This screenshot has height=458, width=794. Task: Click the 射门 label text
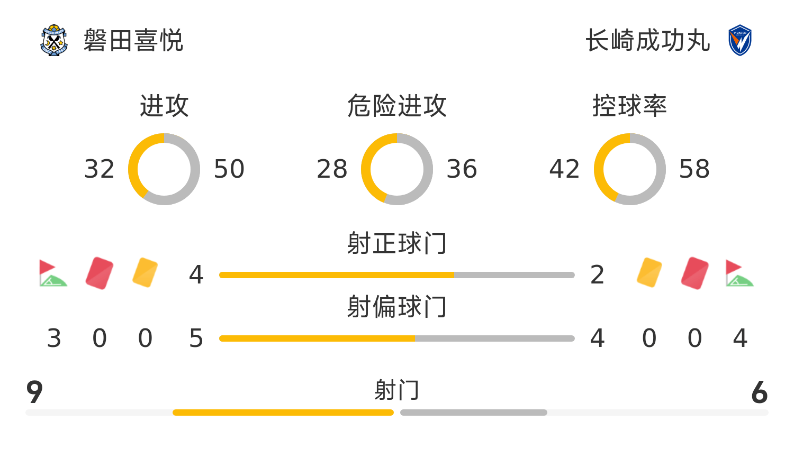tap(397, 390)
